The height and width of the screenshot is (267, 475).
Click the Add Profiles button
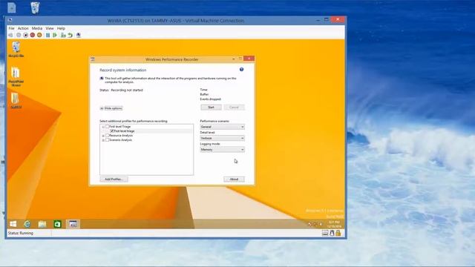point(114,179)
